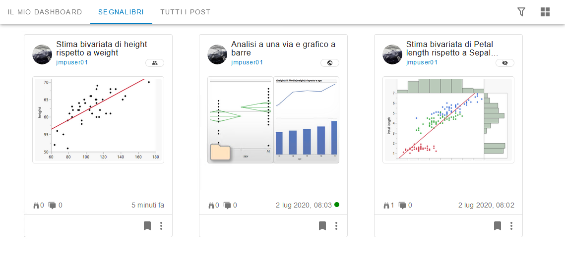
Task: Click comments icon on Analisi a una via post
Action: click(x=228, y=205)
